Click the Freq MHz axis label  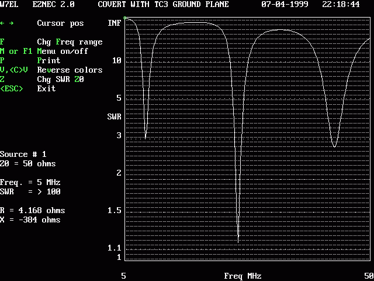click(x=243, y=276)
